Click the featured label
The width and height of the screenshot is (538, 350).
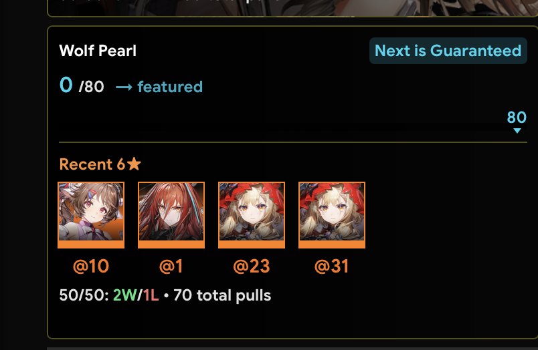[170, 87]
